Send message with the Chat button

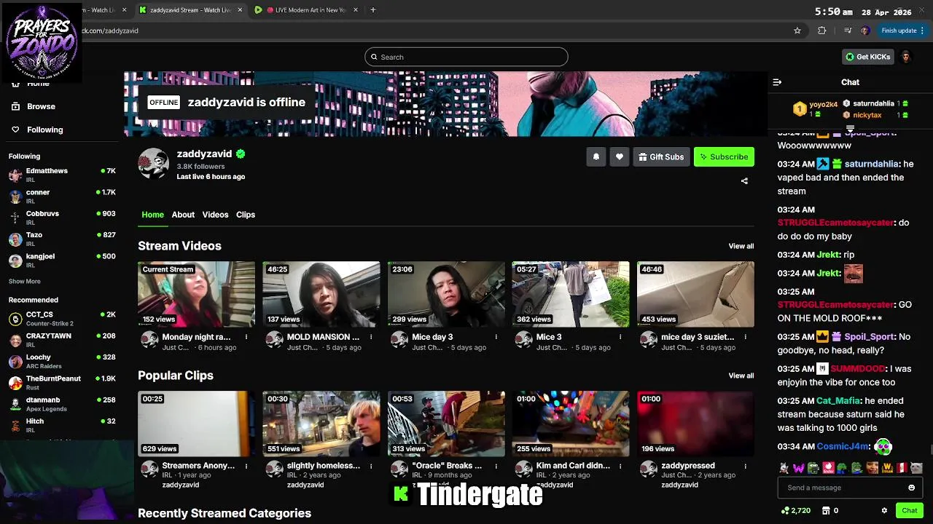(x=909, y=510)
